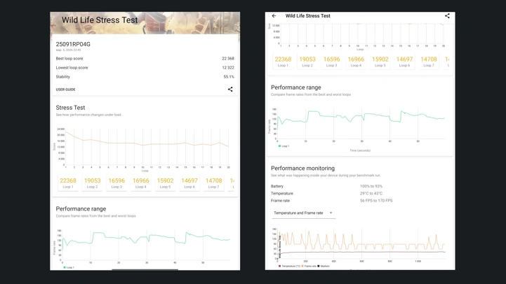Toggle the Markers legend entry
The image size is (506, 284).
click(324, 266)
